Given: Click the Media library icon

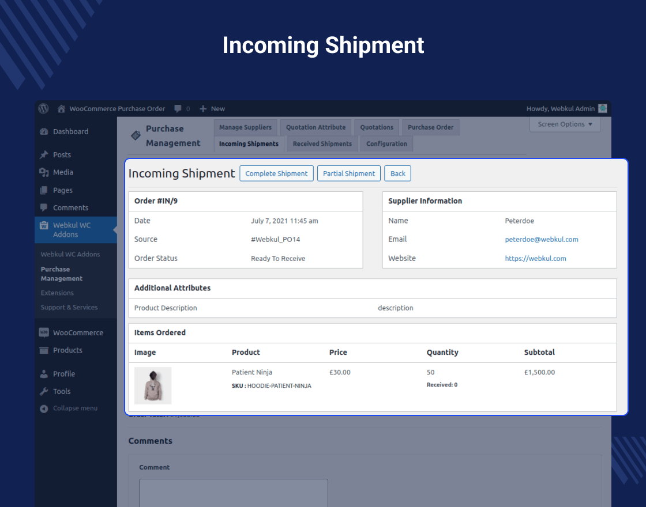Looking at the screenshot, I should (x=45, y=172).
